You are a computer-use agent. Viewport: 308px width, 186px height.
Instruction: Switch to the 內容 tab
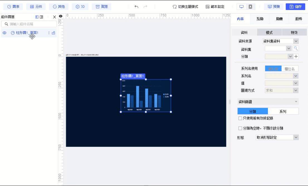[x=240, y=19]
